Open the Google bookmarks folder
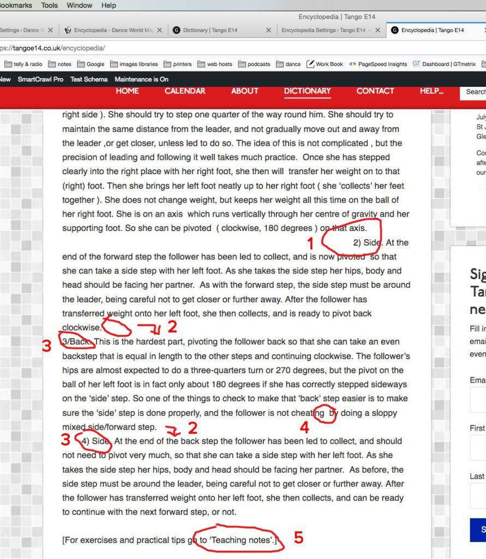The height and width of the screenshot is (559, 486). [91, 64]
